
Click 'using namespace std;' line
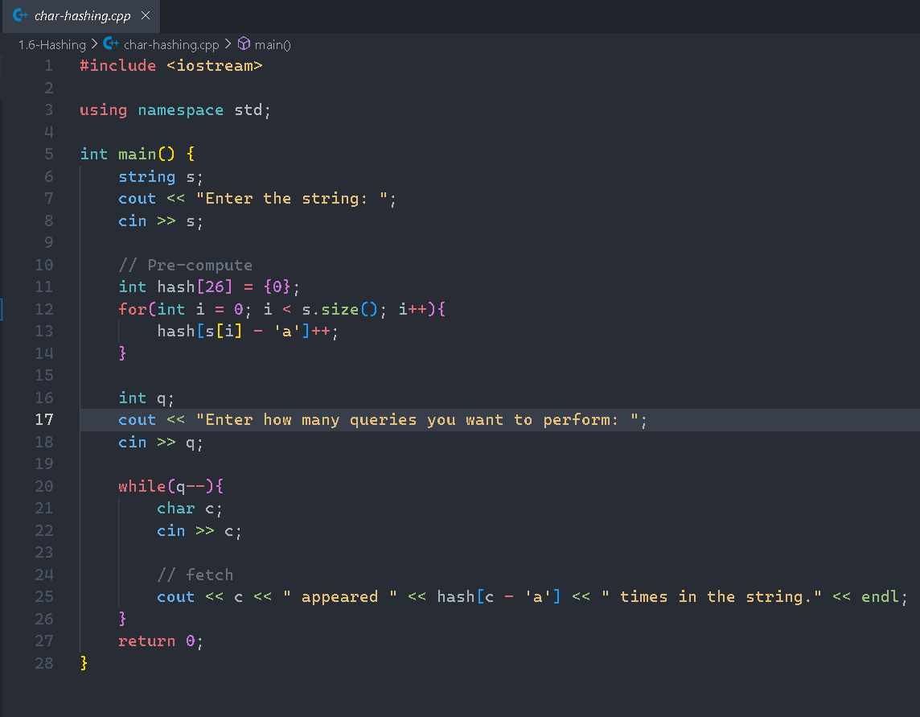pyautogui.click(x=175, y=110)
